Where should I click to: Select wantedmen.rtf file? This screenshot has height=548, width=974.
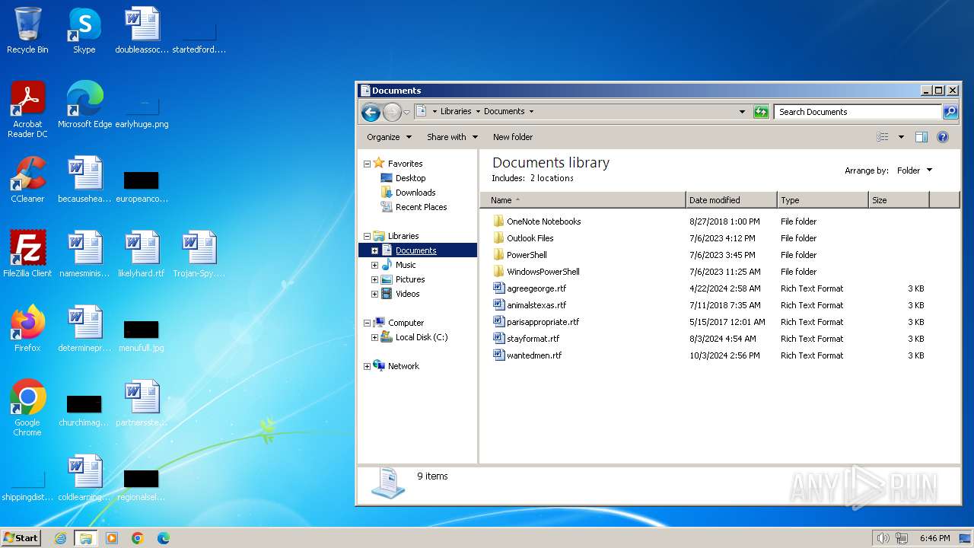[534, 355]
